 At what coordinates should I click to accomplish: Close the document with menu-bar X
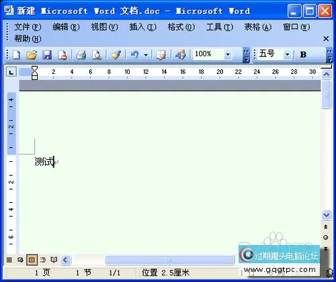coord(326,39)
